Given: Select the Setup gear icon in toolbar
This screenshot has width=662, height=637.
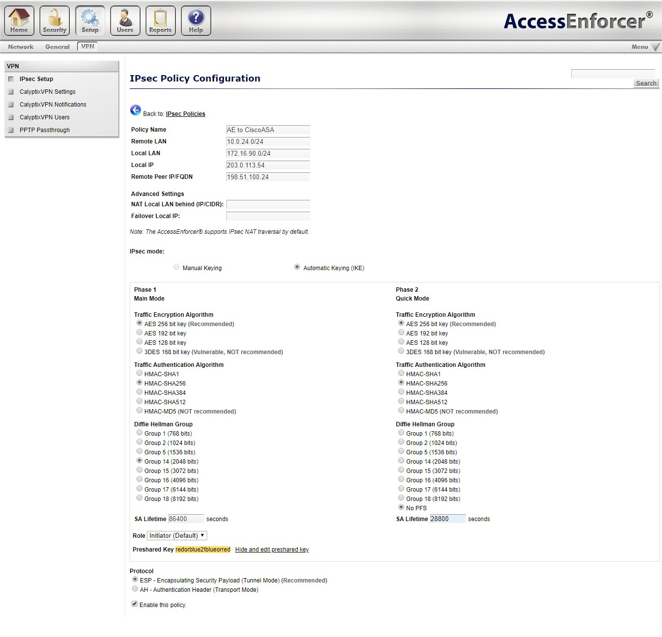Looking at the screenshot, I should (x=90, y=20).
